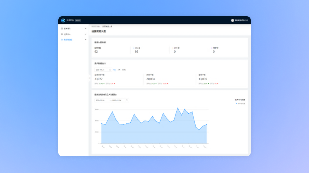Click the purple legend dot in service card

coord(212,48)
